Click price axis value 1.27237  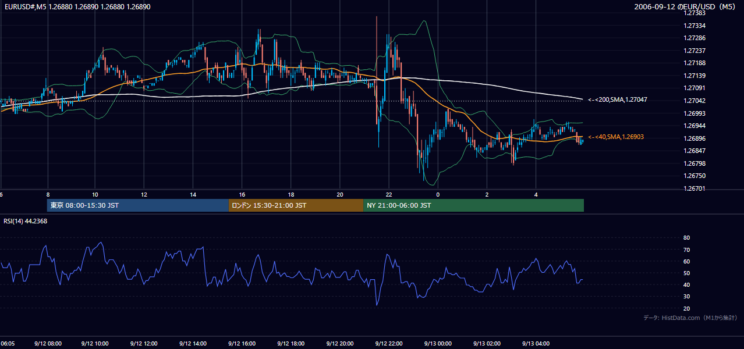click(694, 51)
